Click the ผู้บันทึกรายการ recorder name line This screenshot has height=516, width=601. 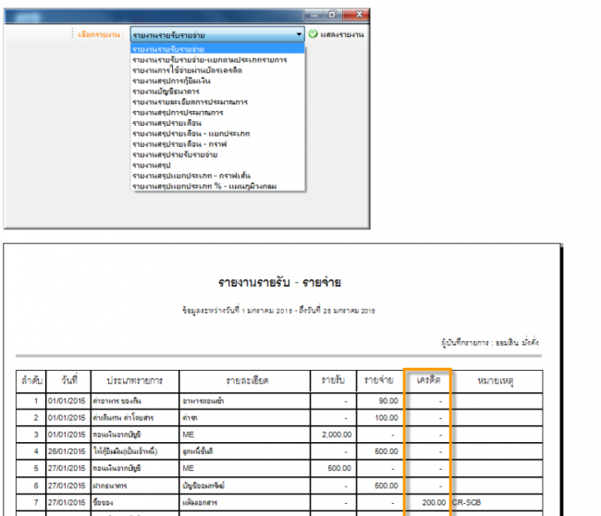490,342
